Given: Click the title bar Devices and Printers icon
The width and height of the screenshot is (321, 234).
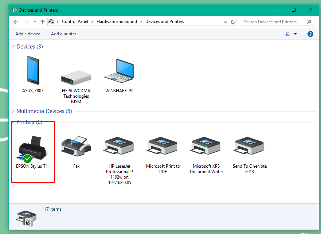Looking at the screenshot, I should point(14,10).
